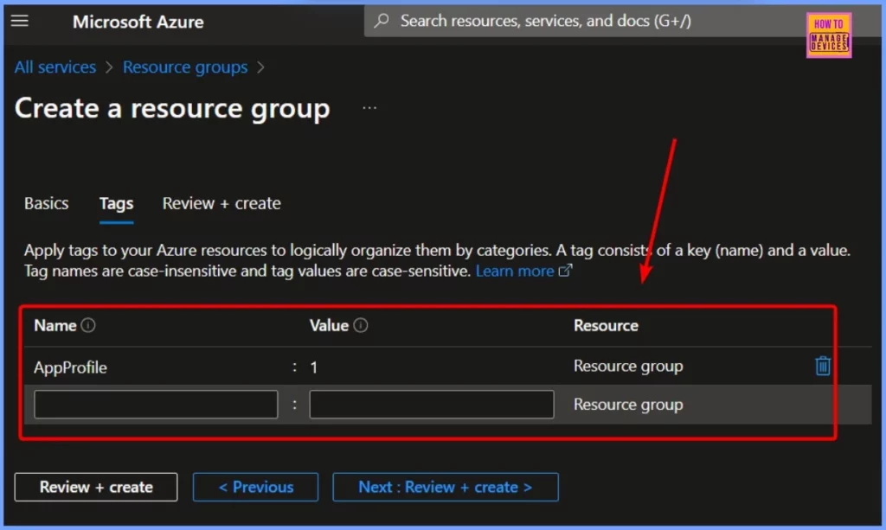Click the external link icon after Learn more

point(566,271)
